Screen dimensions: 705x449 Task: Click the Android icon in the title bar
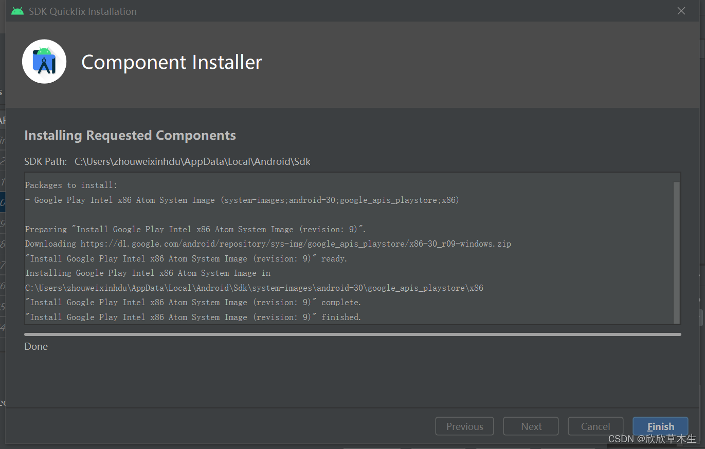click(x=17, y=11)
